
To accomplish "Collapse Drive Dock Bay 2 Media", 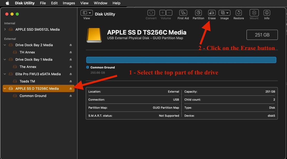I will [x=5, y=45].
